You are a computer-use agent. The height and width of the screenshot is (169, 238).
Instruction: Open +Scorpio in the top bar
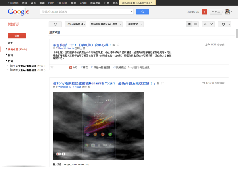pos(13,3)
